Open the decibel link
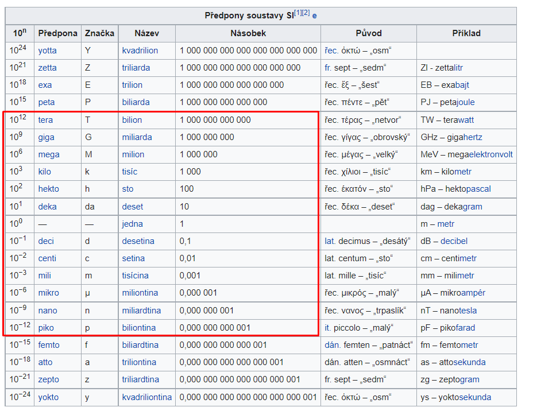 coord(454,241)
